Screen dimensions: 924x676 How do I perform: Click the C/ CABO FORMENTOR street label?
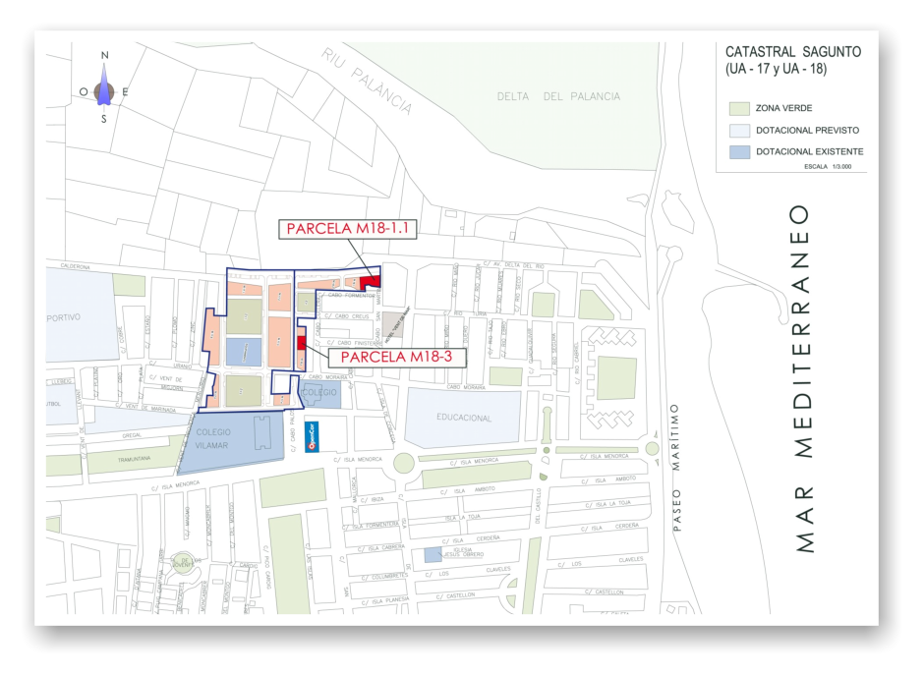tap(347, 296)
